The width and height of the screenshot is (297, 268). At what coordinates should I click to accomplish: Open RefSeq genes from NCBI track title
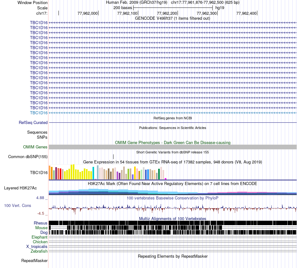(x=173, y=118)
